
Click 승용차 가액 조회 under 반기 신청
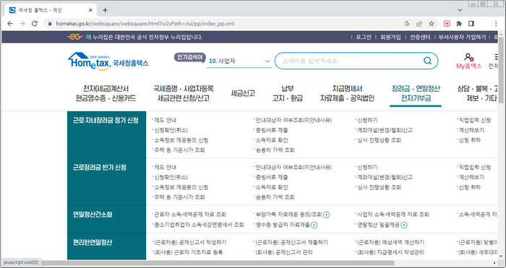pyautogui.click(x=275, y=197)
